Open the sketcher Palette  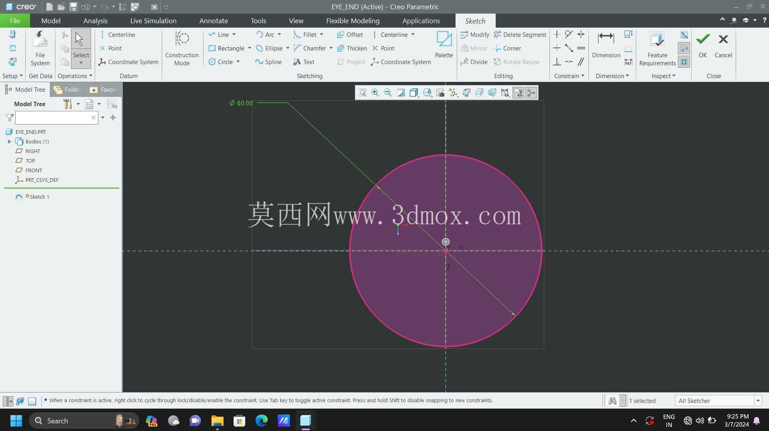click(x=444, y=44)
